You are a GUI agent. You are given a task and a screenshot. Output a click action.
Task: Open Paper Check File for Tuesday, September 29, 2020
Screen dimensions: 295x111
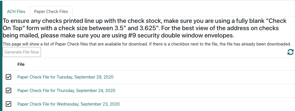[x=65, y=77]
